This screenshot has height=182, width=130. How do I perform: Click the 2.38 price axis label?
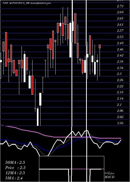point(120,62)
